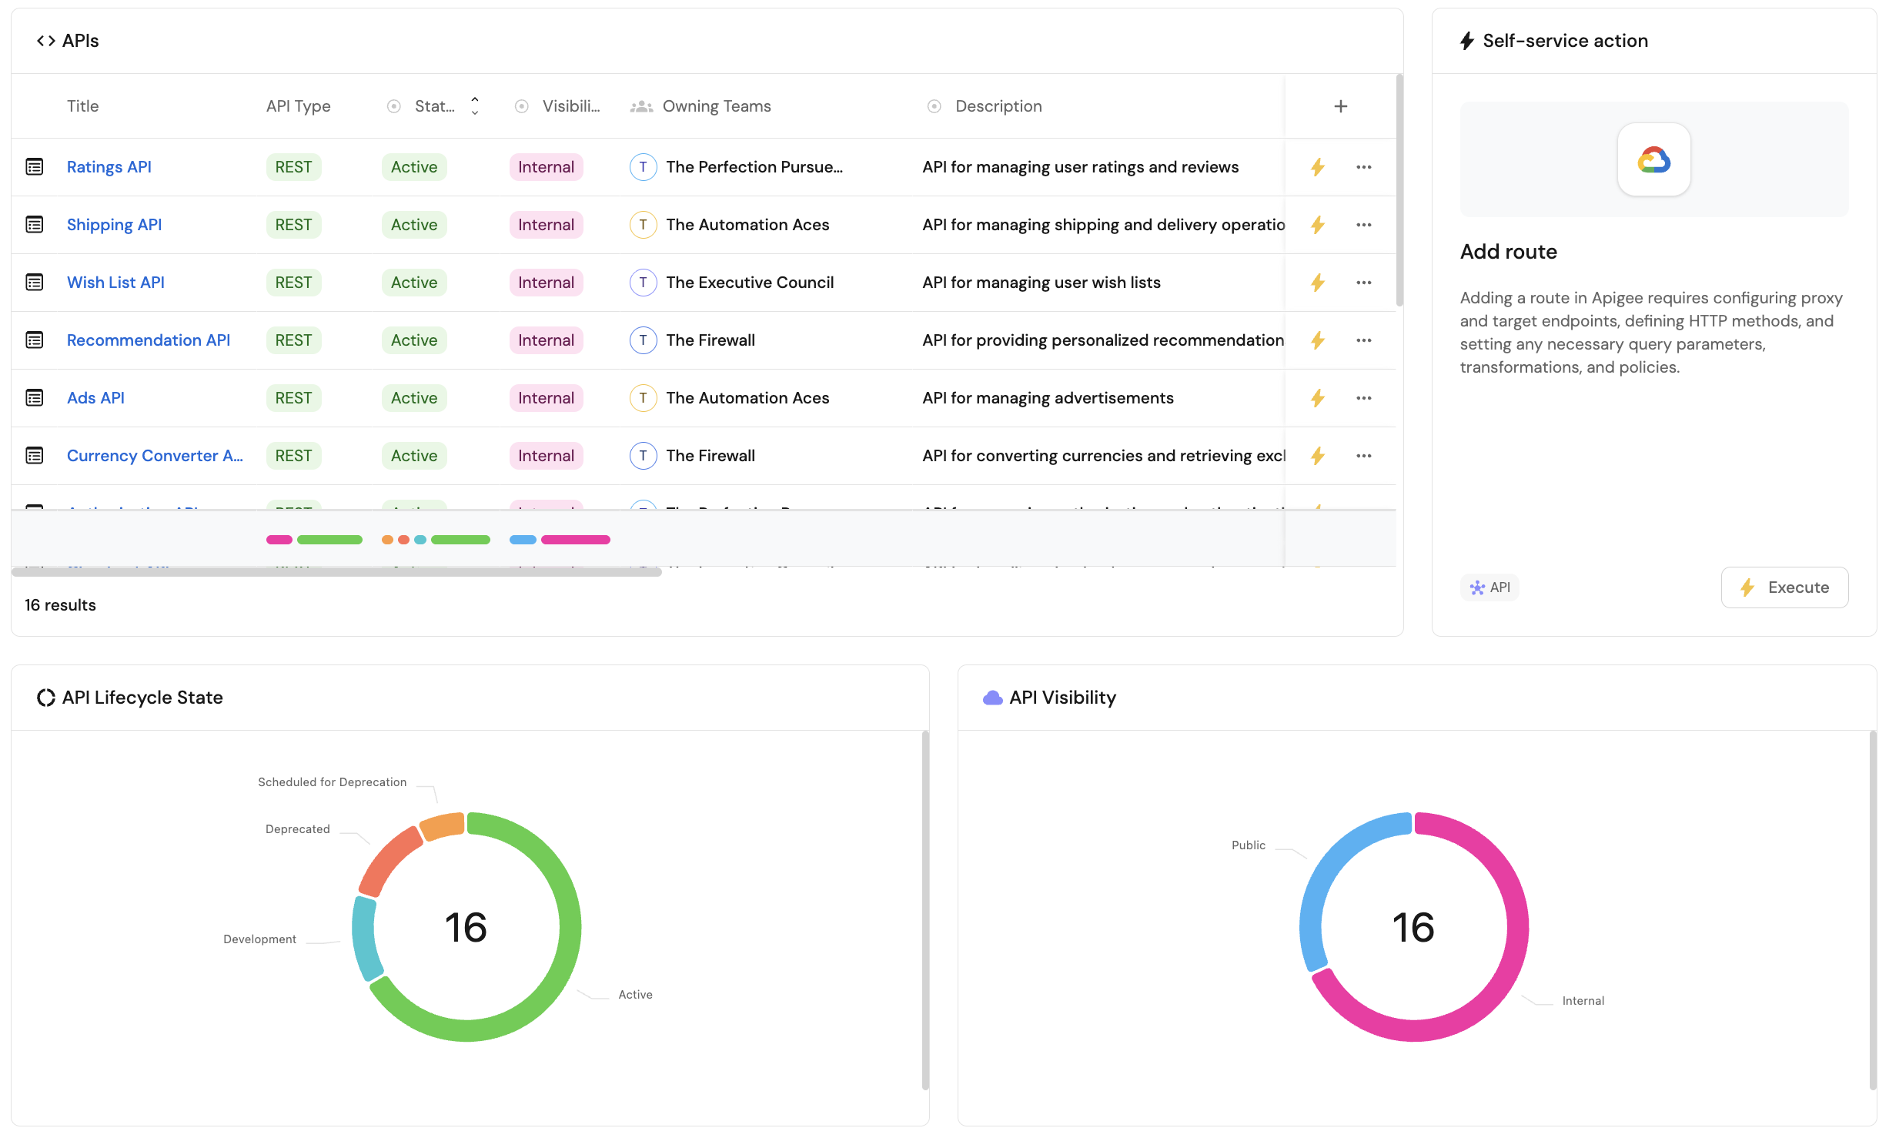Screen dimensions: 1889x1138
Task: Open the Recommendation API link
Action: (x=149, y=340)
